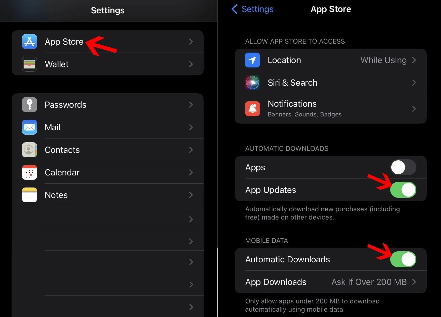The image size is (441, 317).
Task: Tap the Automatic Downloads label
Action: [x=288, y=259]
